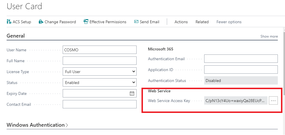Open the Actions menu
285x135 pixels.
pyautogui.click(x=181, y=22)
